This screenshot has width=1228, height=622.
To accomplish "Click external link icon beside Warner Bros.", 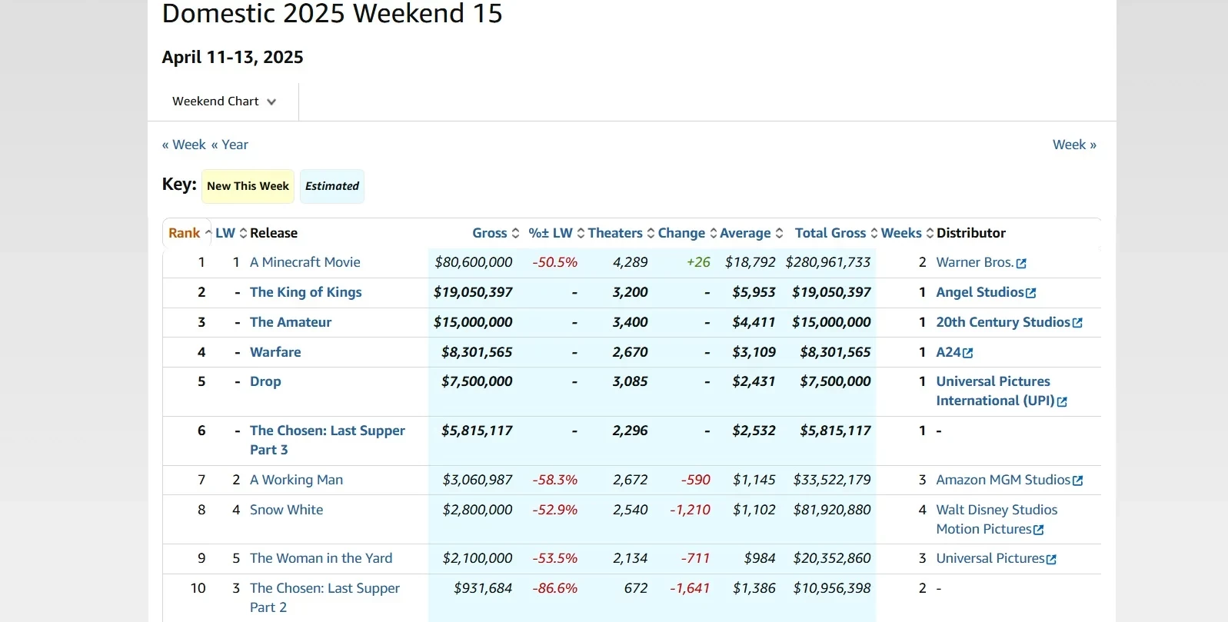I will (x=1021, y=263).
